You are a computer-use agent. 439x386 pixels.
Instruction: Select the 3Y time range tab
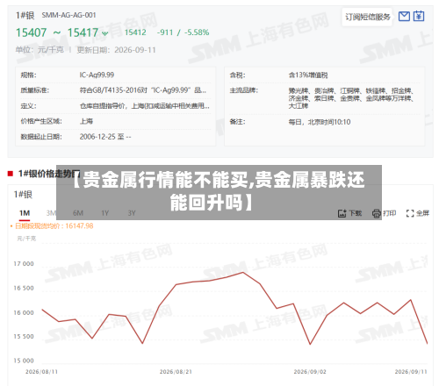tap(132, 213)
